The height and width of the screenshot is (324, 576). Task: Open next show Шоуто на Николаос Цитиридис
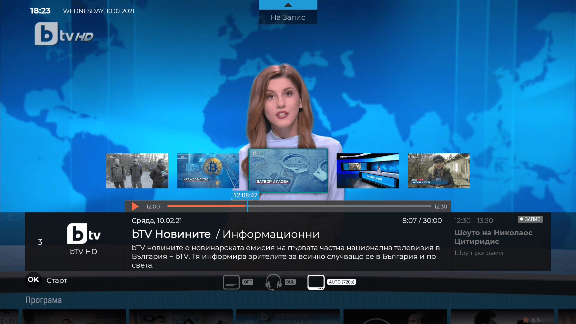493,237
